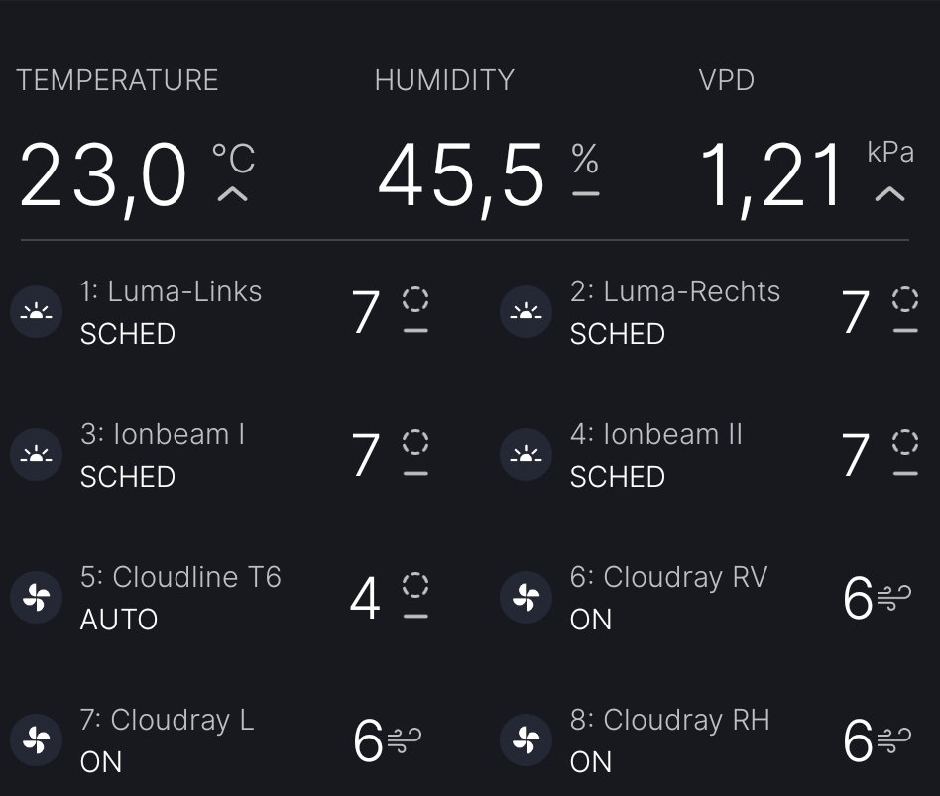
Task: Click the Luma-Rechts light icon
Action: click(526, 312)
